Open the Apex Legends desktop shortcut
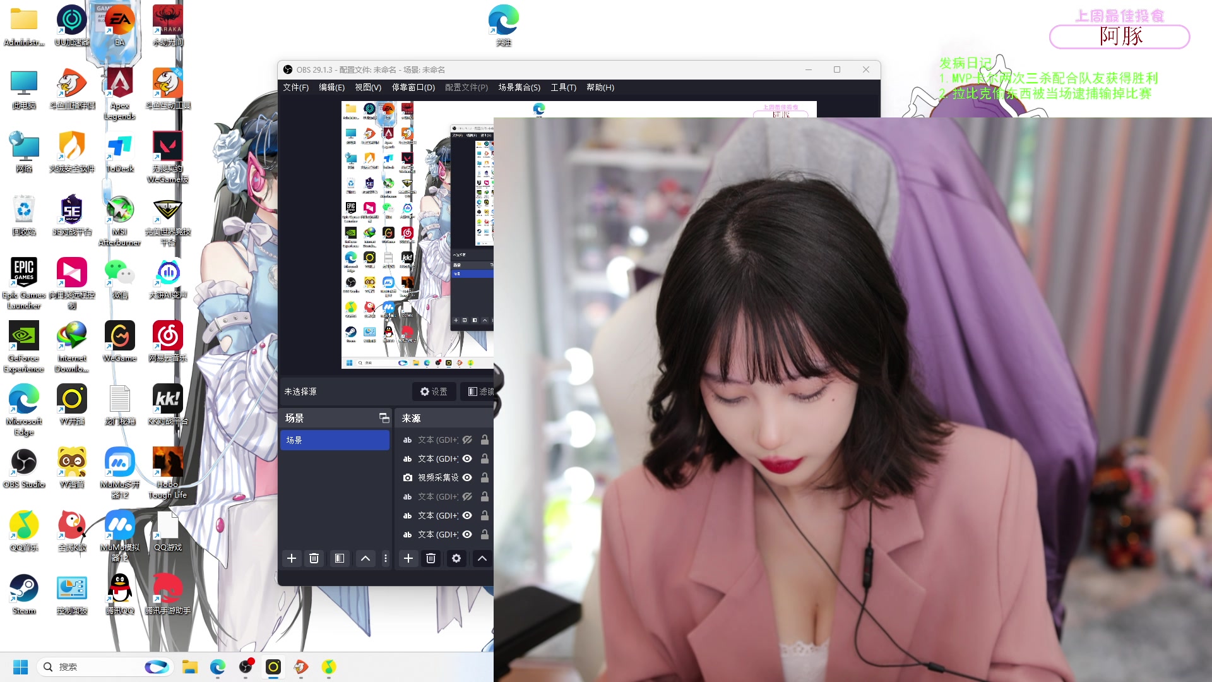The height and width of the screenshot is (682, 1212). tap(119, 95)
